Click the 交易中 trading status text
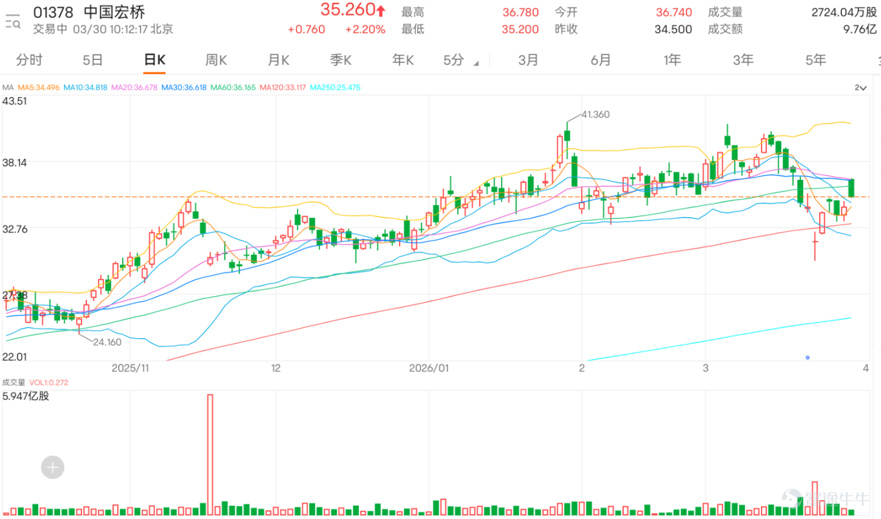This screenshot has height=519, width=881. 50,29
